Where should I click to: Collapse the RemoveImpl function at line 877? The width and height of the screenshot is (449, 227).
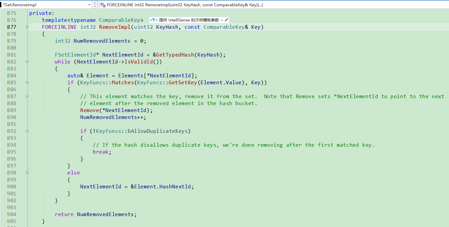[27, 27]
